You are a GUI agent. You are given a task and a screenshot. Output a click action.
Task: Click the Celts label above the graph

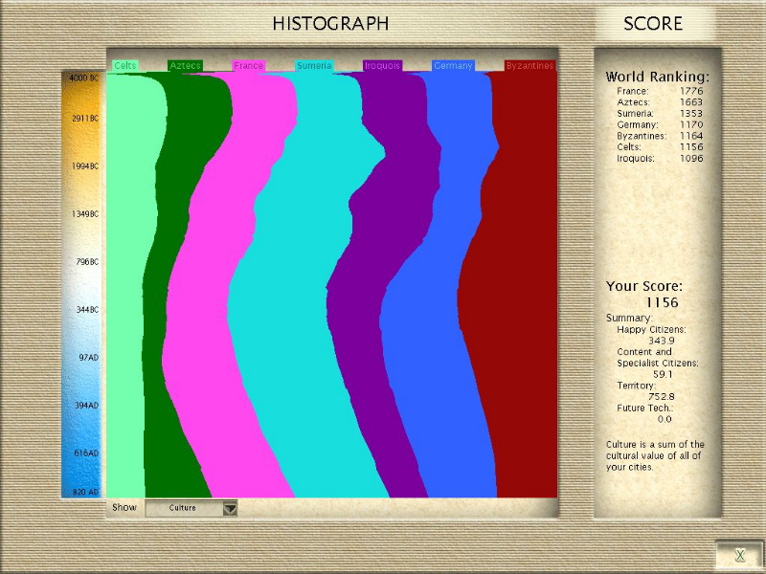125,66
